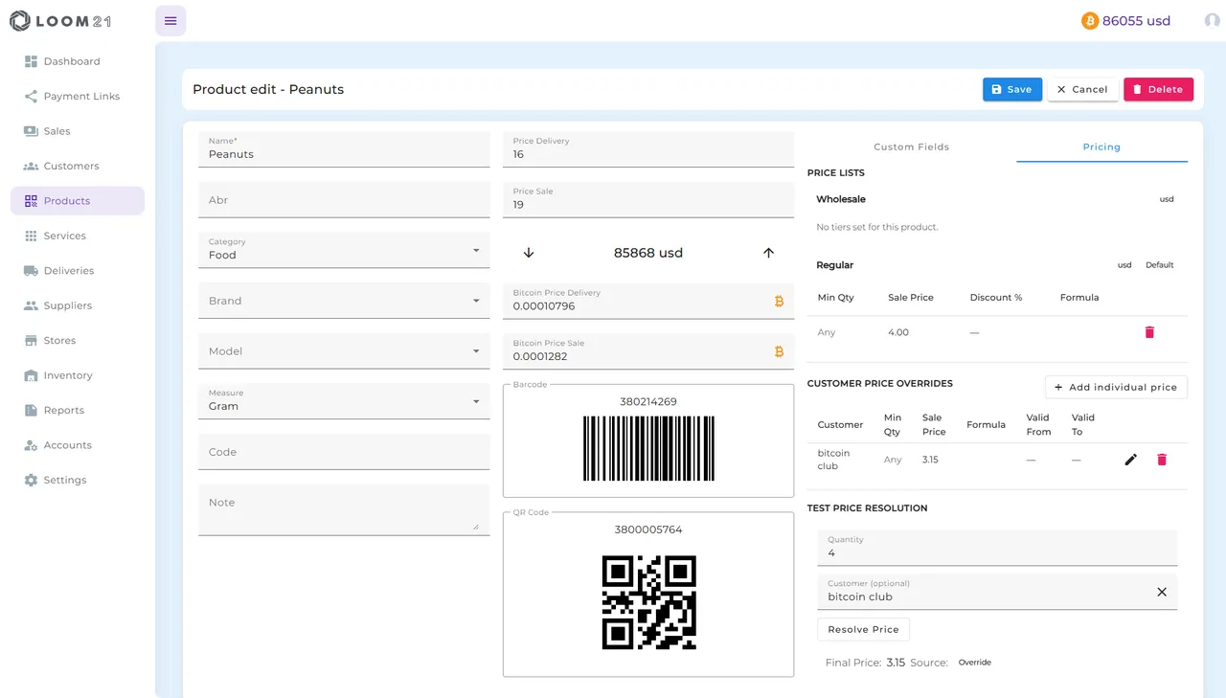The width and height of the screenshot is (1226, 698).
Task: Switch to the Custom Fields tab
Action: coord(912,146)
